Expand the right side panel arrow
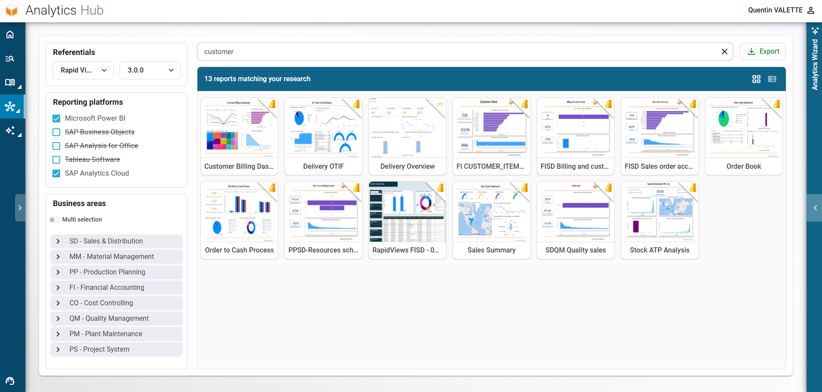 tap(815, 208)
